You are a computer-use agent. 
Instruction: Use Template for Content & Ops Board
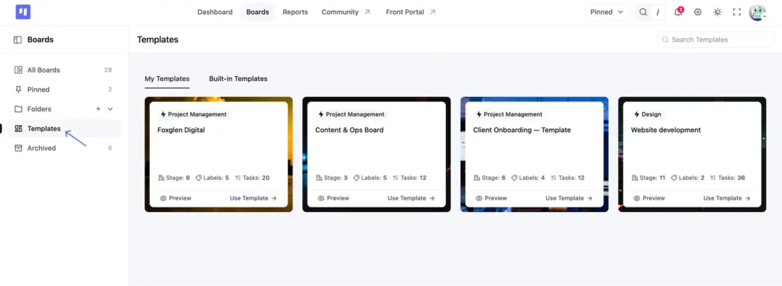click(412, 198)
